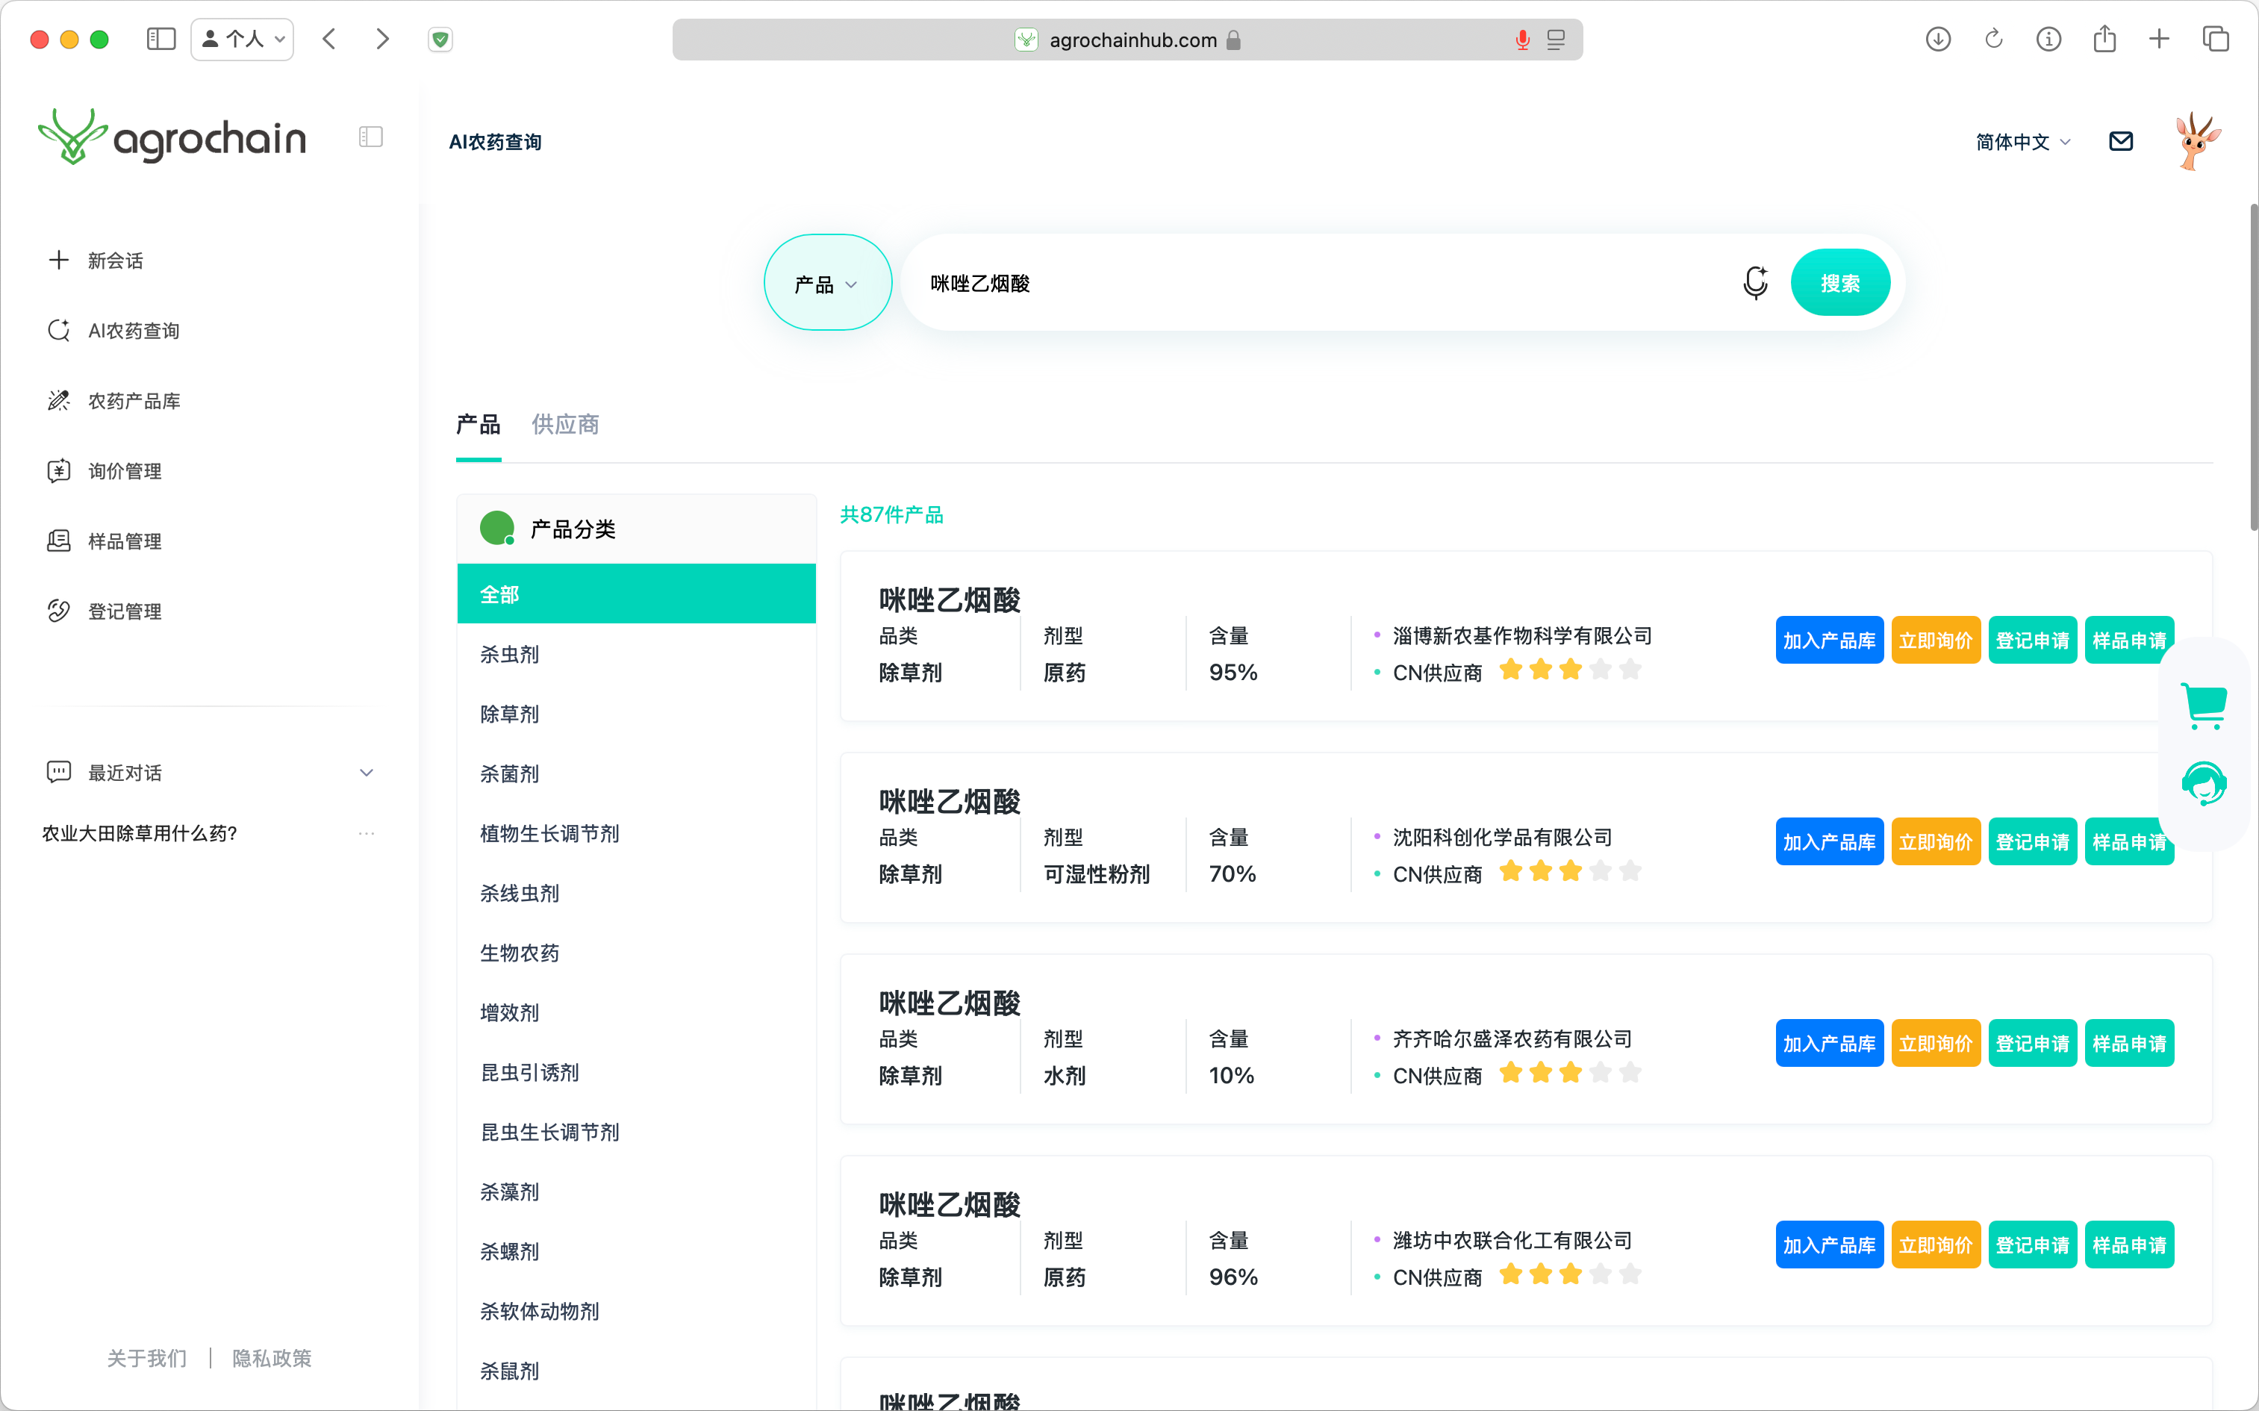The image size is (2259, 1411).
Task: Collapse the agrochain sidebar panel icon
Action: pyautogui.click(x=370, y=137)
